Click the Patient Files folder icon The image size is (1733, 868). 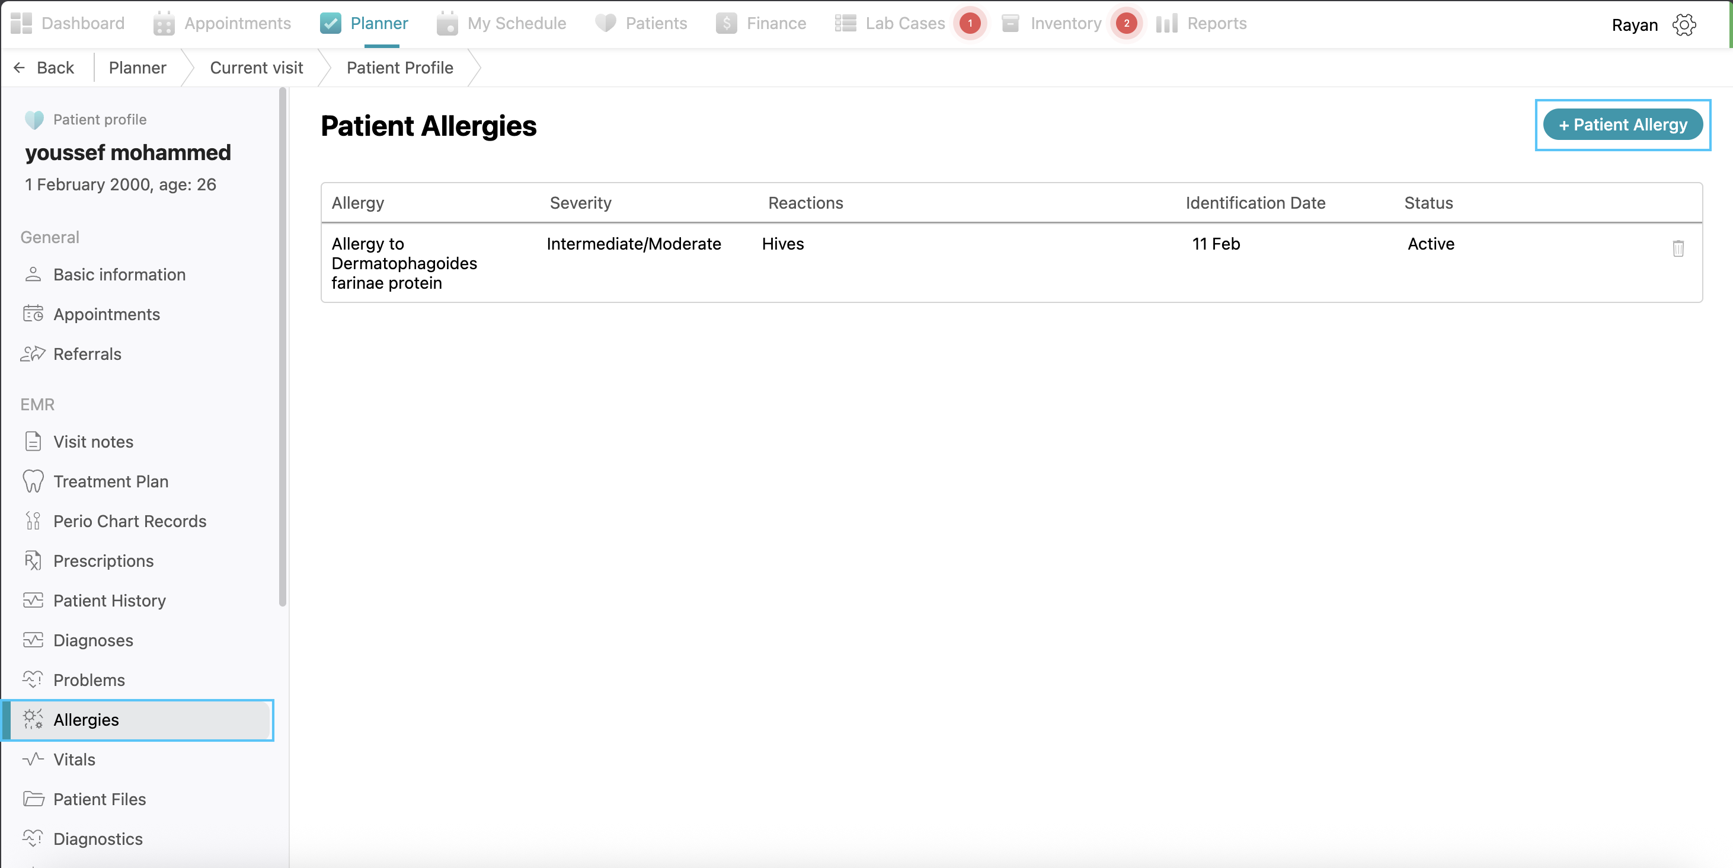pyautogui.click(x=33, y=799)
